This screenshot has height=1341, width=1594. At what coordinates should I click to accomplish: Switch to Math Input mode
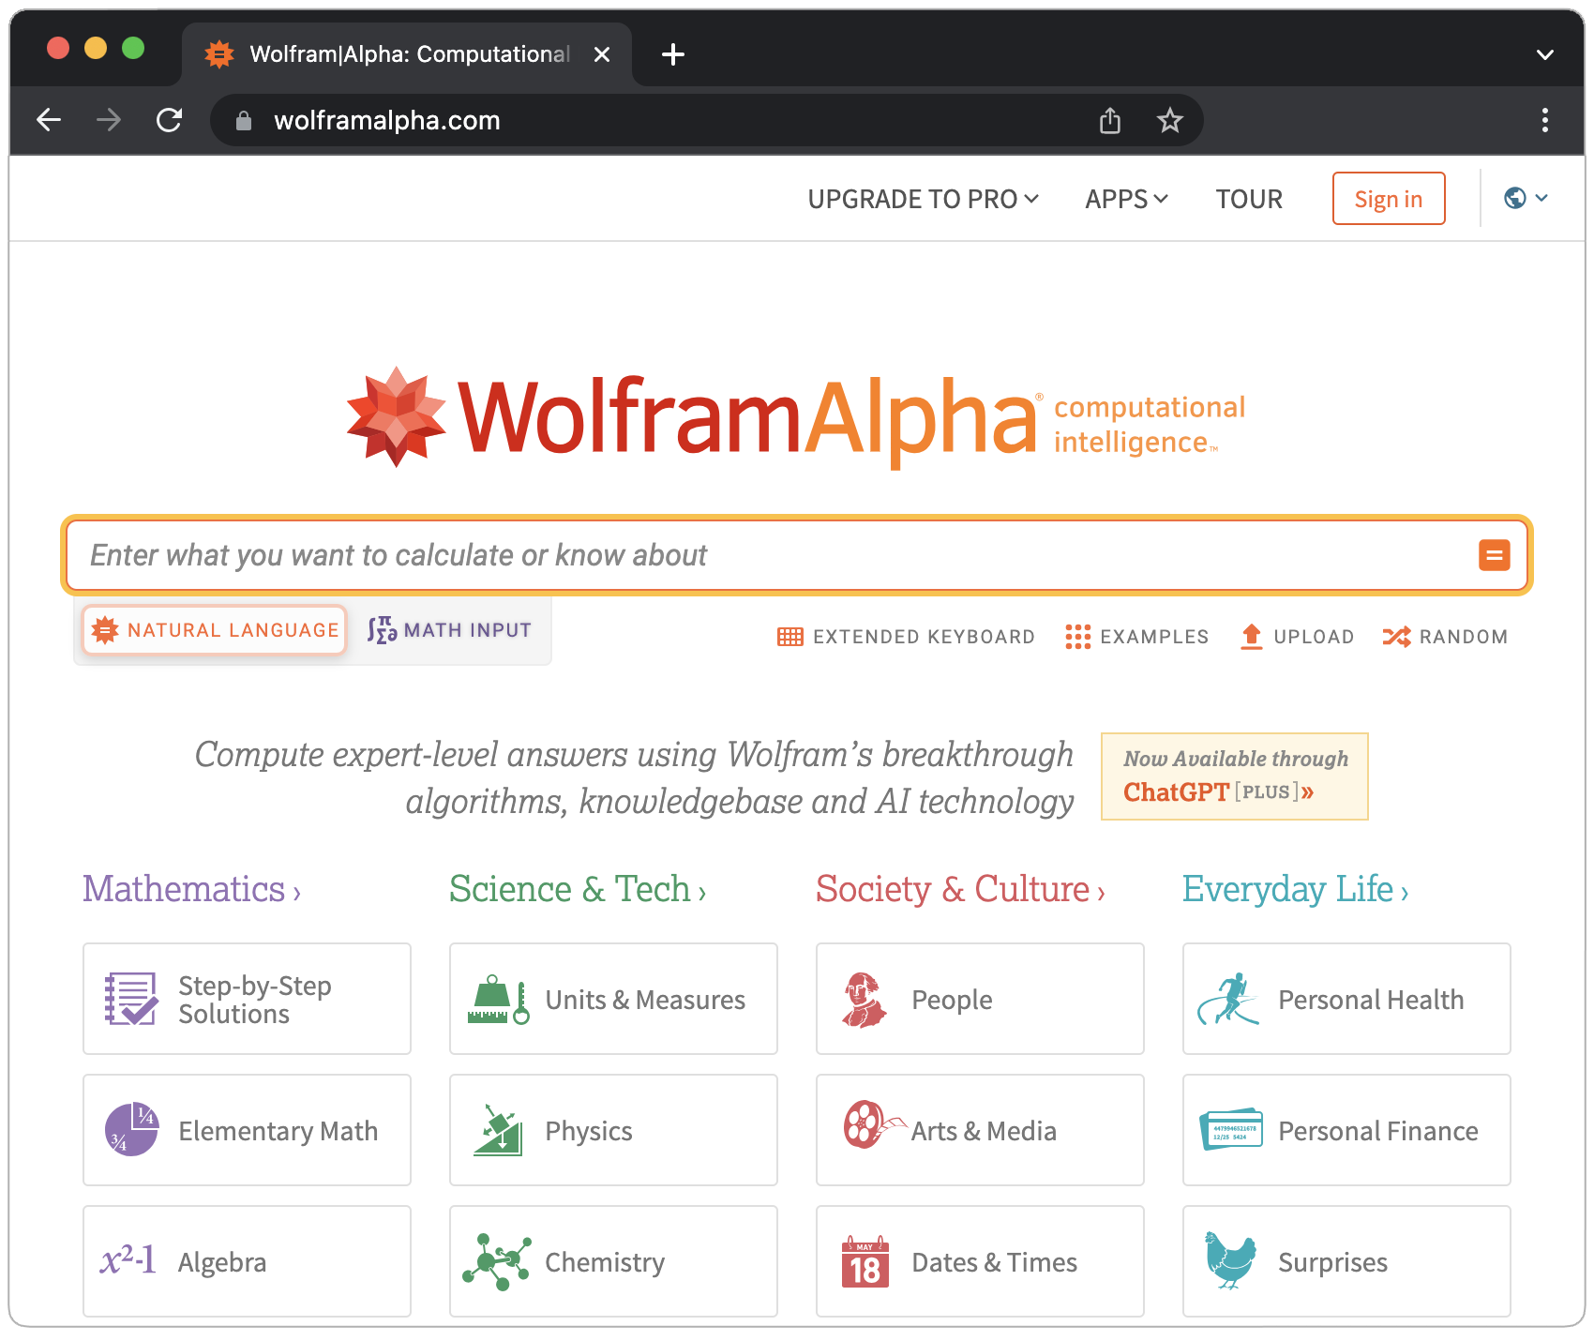[x=449, y=630]
